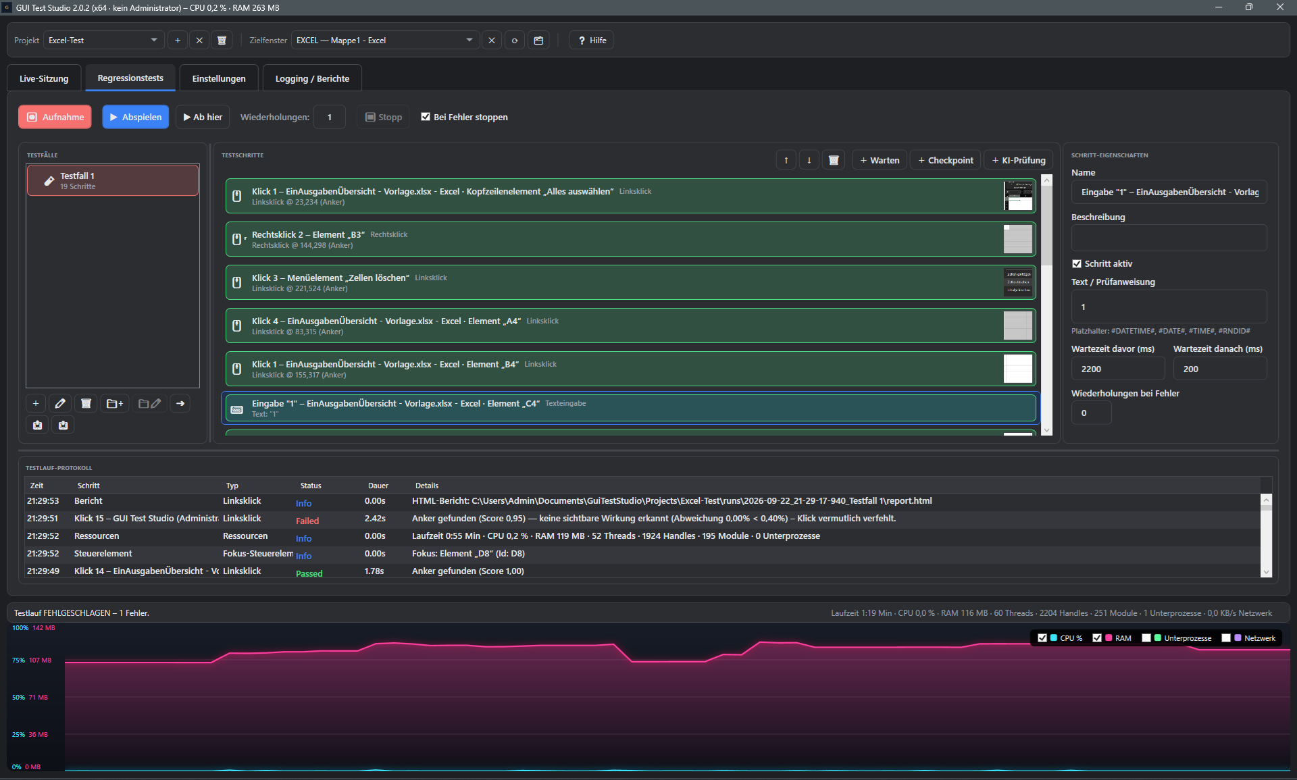This screenshot has height=780, width=1297.
Task: Move the selected test step down
Action: pos(809,160)
